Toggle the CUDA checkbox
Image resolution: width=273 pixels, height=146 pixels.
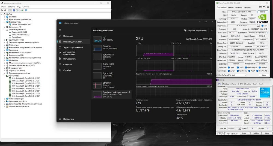(238, 68)
